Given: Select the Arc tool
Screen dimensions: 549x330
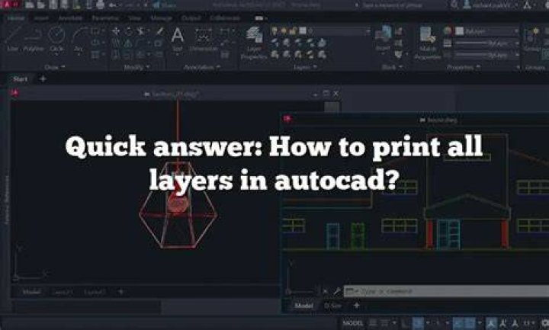Looking at the screenshot, I should 79,40.
